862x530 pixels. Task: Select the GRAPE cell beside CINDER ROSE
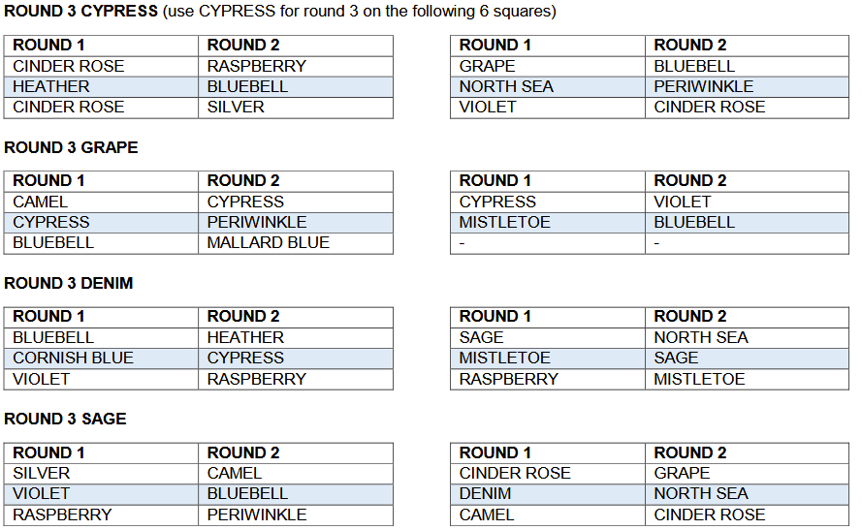[x=682, y=473]
